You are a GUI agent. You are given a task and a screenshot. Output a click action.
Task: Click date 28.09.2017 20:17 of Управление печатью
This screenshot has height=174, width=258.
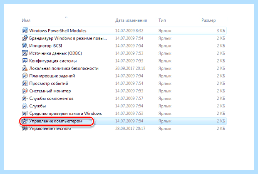point(130,128)
